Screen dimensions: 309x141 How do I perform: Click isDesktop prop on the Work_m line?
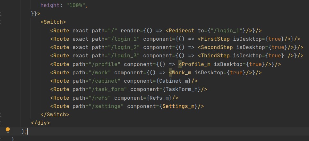(x=209, y=72)
